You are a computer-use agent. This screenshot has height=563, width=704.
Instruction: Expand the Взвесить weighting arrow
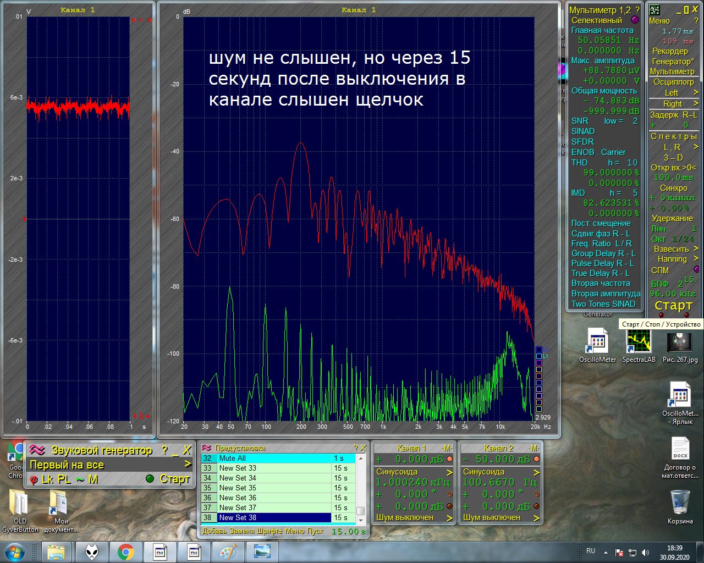696,249
